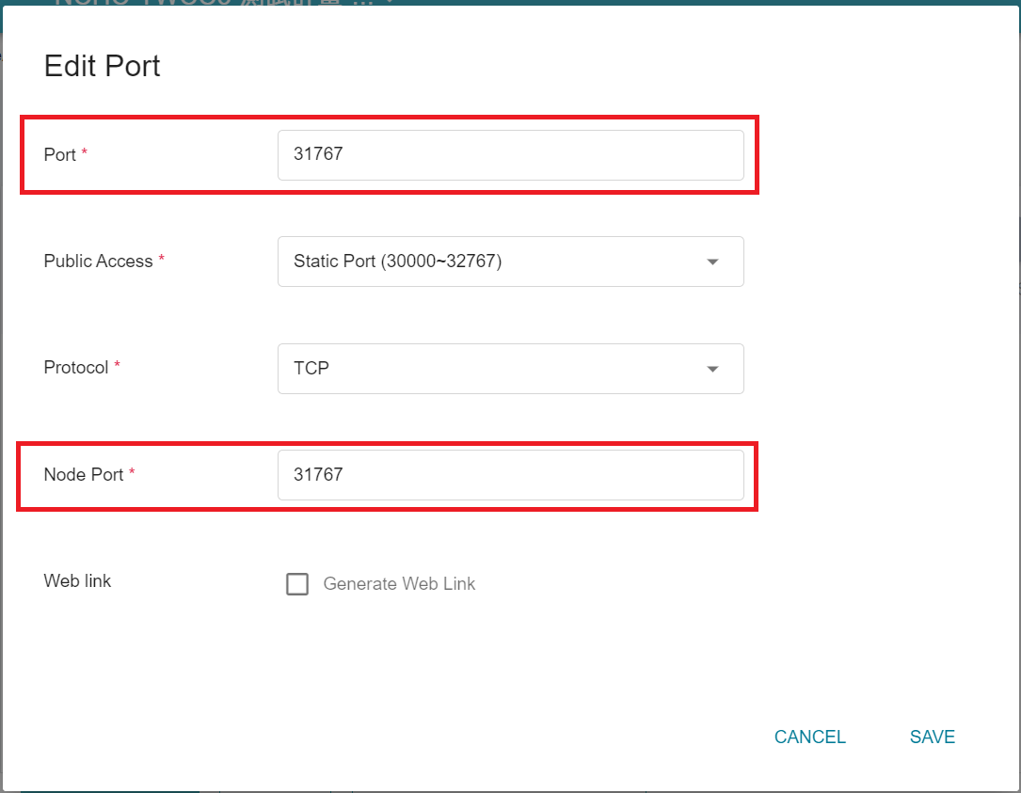Screen dimensions: 1021x793
Task: Click the Protocol label
Action: (76, 368)
